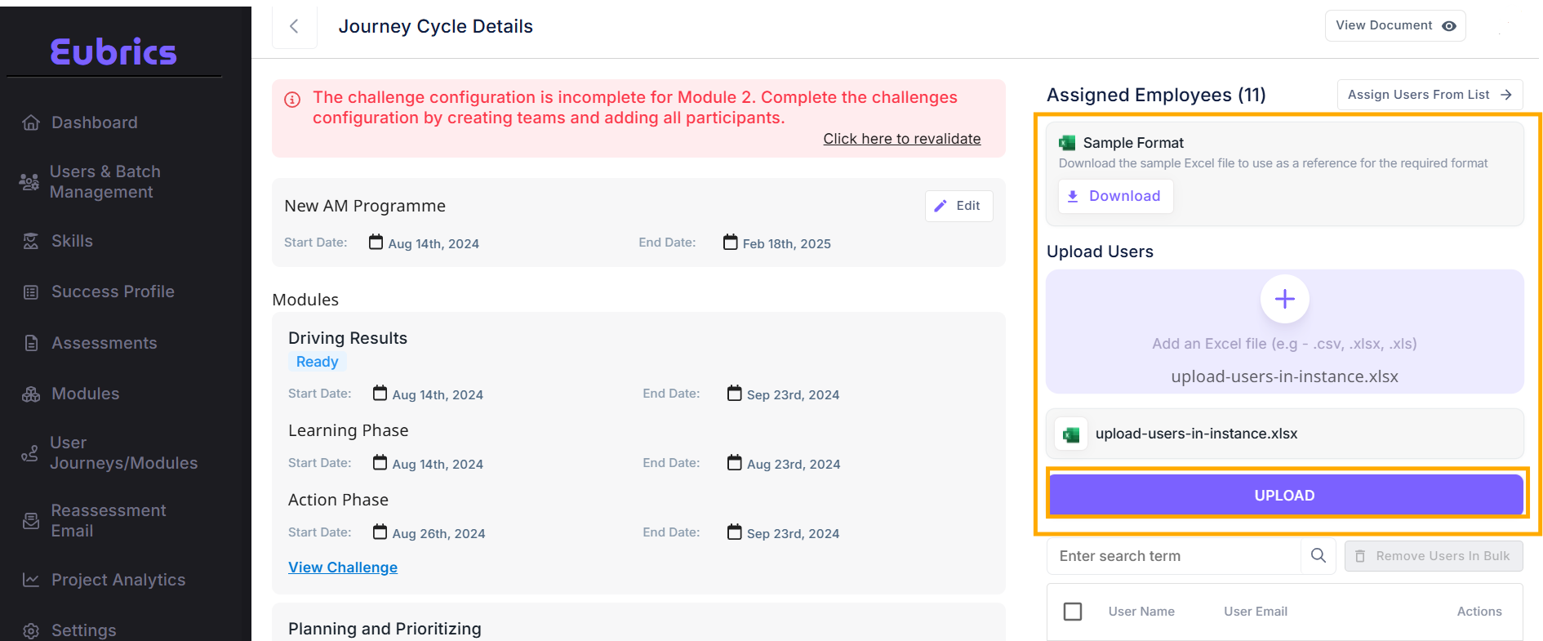This screenshot has height=641, width=1543.
Task: Click here to revalidate link
Action: point(901,139)
